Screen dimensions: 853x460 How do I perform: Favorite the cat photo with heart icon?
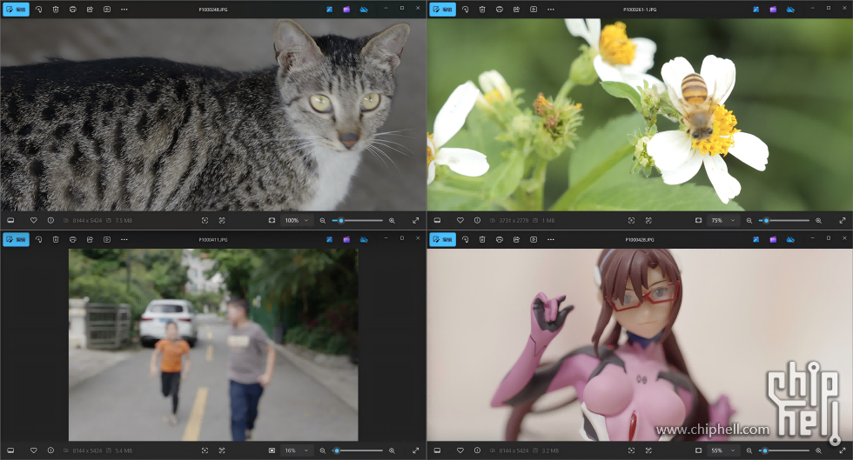34,221
